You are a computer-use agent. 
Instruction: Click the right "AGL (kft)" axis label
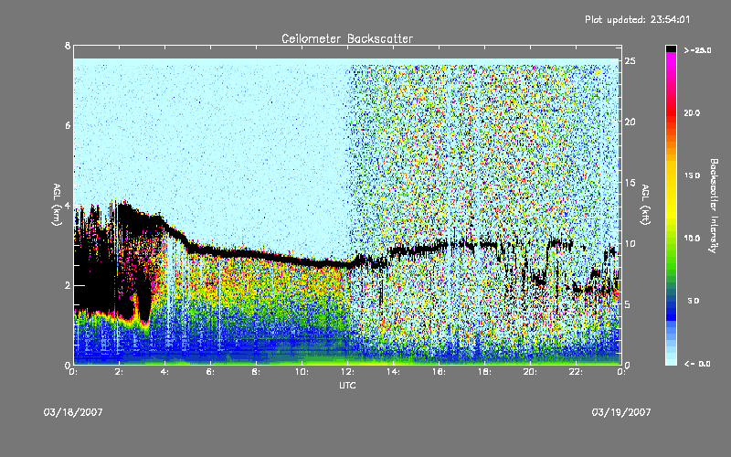click(646, 205)
